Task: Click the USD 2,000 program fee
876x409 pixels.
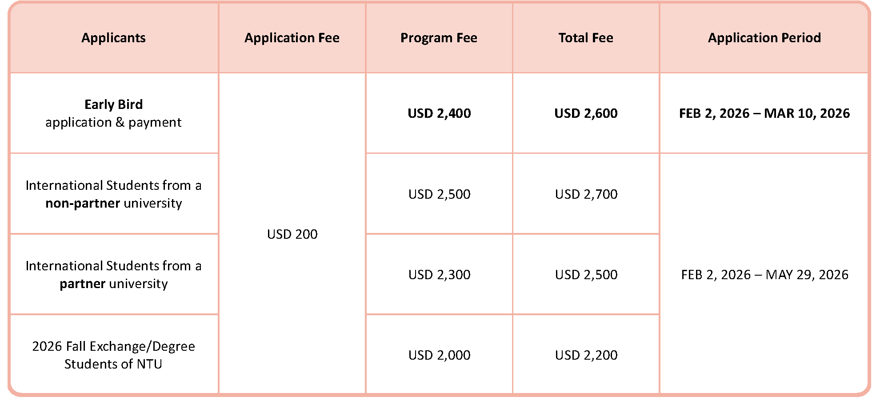Action: tap(439, 355)
